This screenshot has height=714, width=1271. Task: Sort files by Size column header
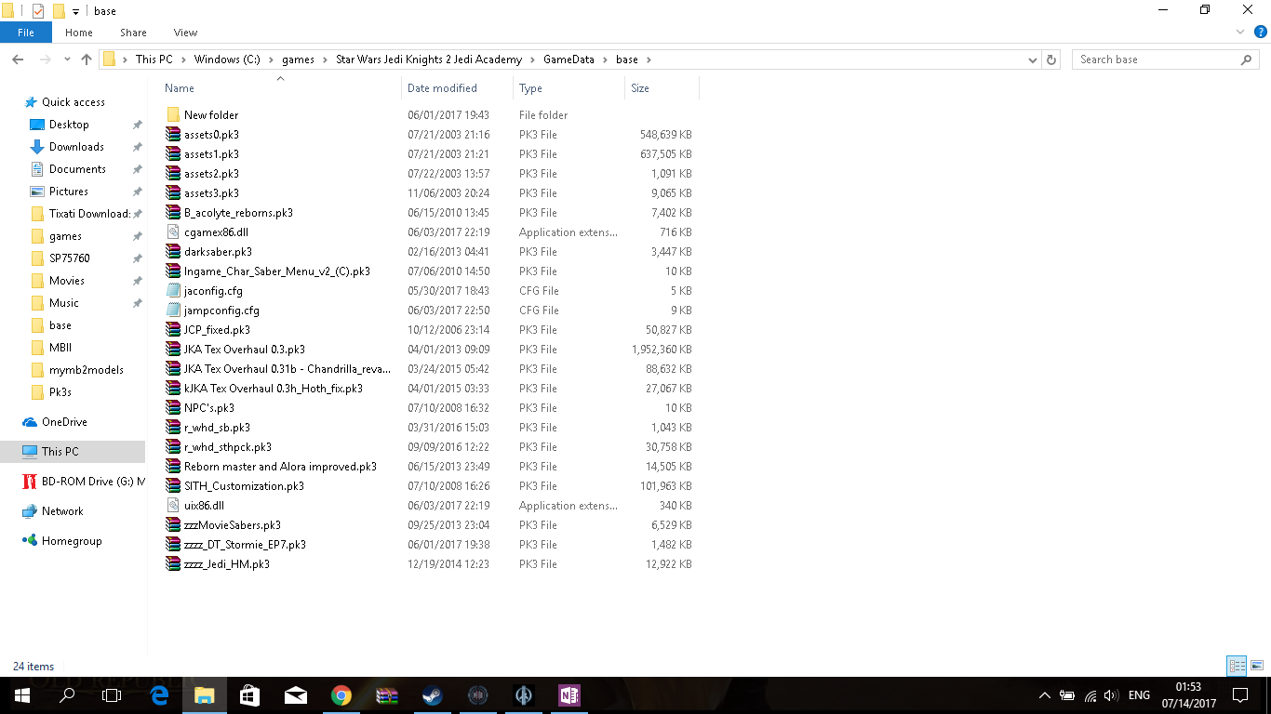click(640, 88)
